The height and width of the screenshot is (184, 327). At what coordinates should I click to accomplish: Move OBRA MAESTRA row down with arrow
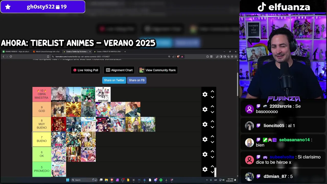[212, 97]
